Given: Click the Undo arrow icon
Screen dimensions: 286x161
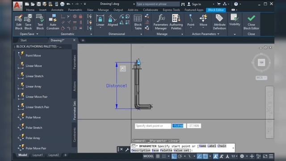Looking at the screenshot, I should click(x=68, y=4).
